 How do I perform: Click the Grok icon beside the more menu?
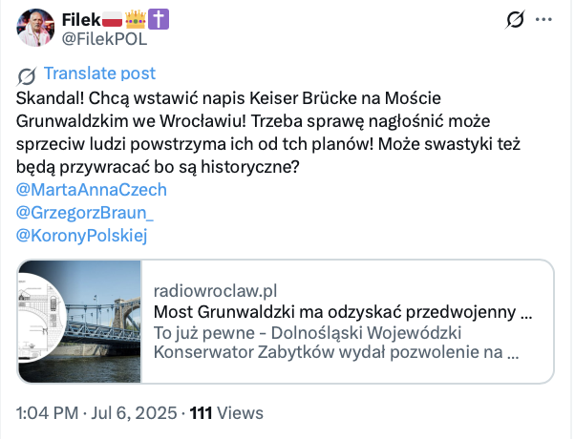pyautogui.click(x=515, y=19)
